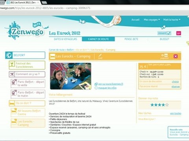This screenshot has width=189, height=141.
Task: Click 'masquer les infos' link
Action: point(107,88)
